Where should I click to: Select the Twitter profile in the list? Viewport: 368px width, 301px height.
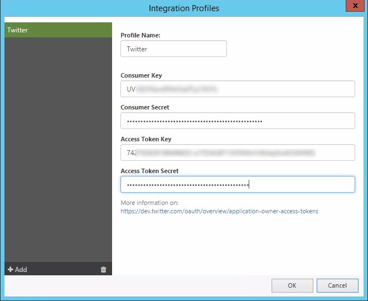coord(58,30)
